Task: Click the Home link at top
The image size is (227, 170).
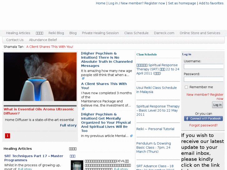Action: pyautogui.click(x=101, y=3)
